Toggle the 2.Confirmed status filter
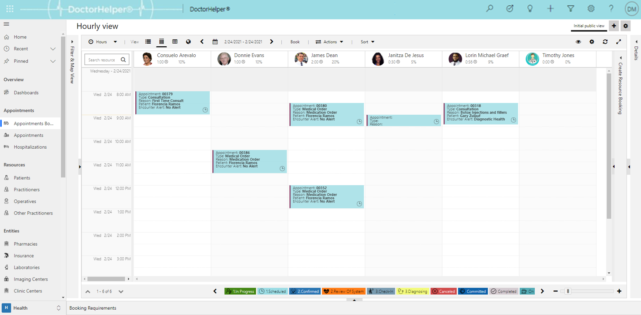The image size is (641, 315). tap(305, 291)
